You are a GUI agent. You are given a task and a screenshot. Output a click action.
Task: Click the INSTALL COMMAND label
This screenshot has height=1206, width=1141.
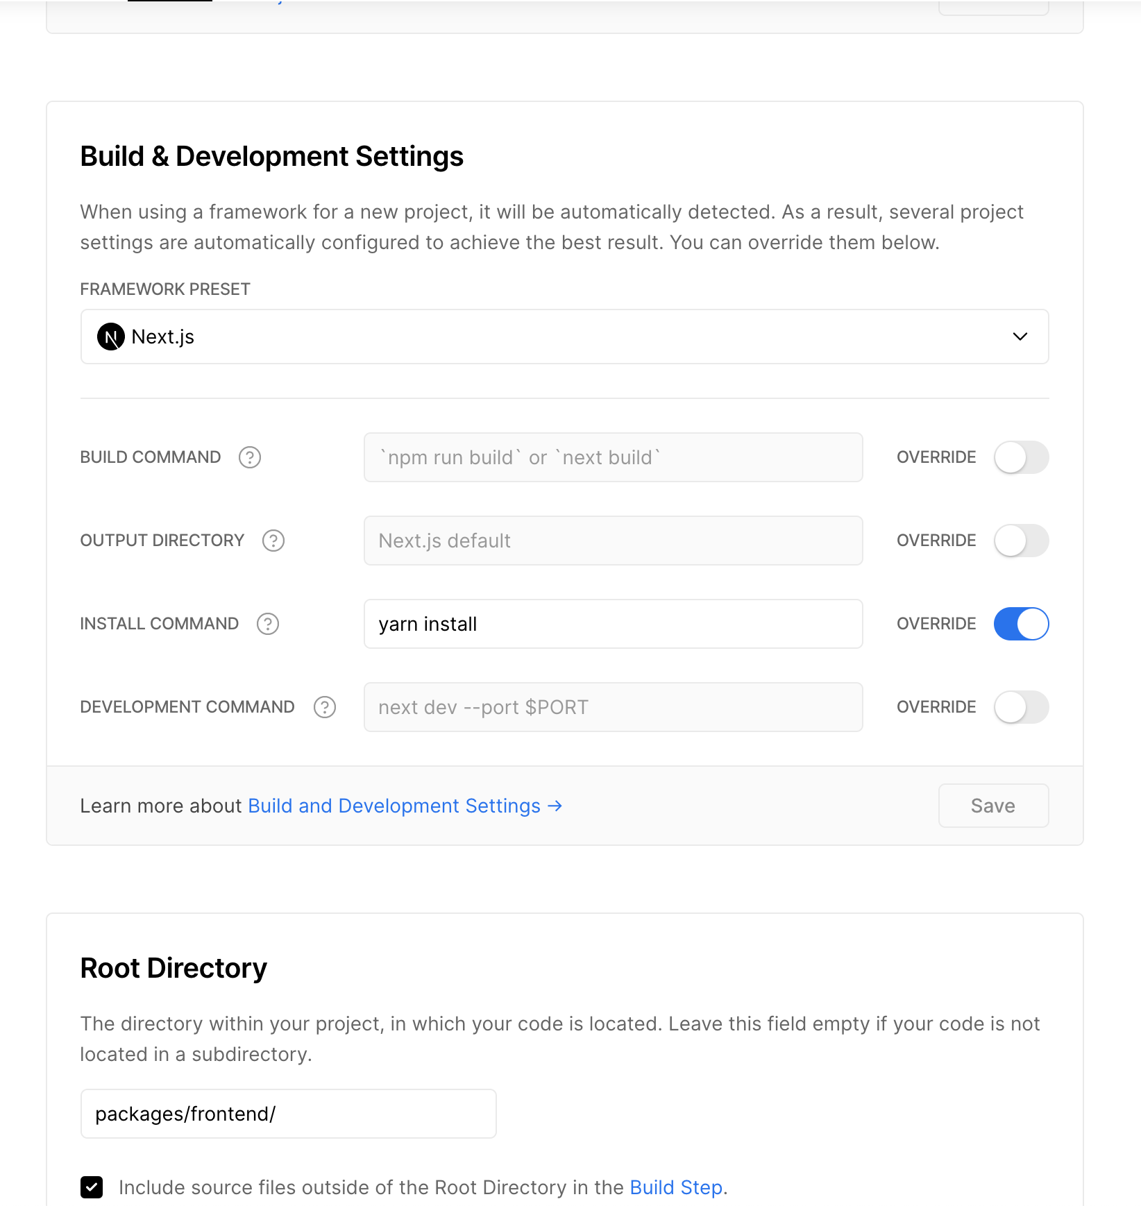pos(160,624)
